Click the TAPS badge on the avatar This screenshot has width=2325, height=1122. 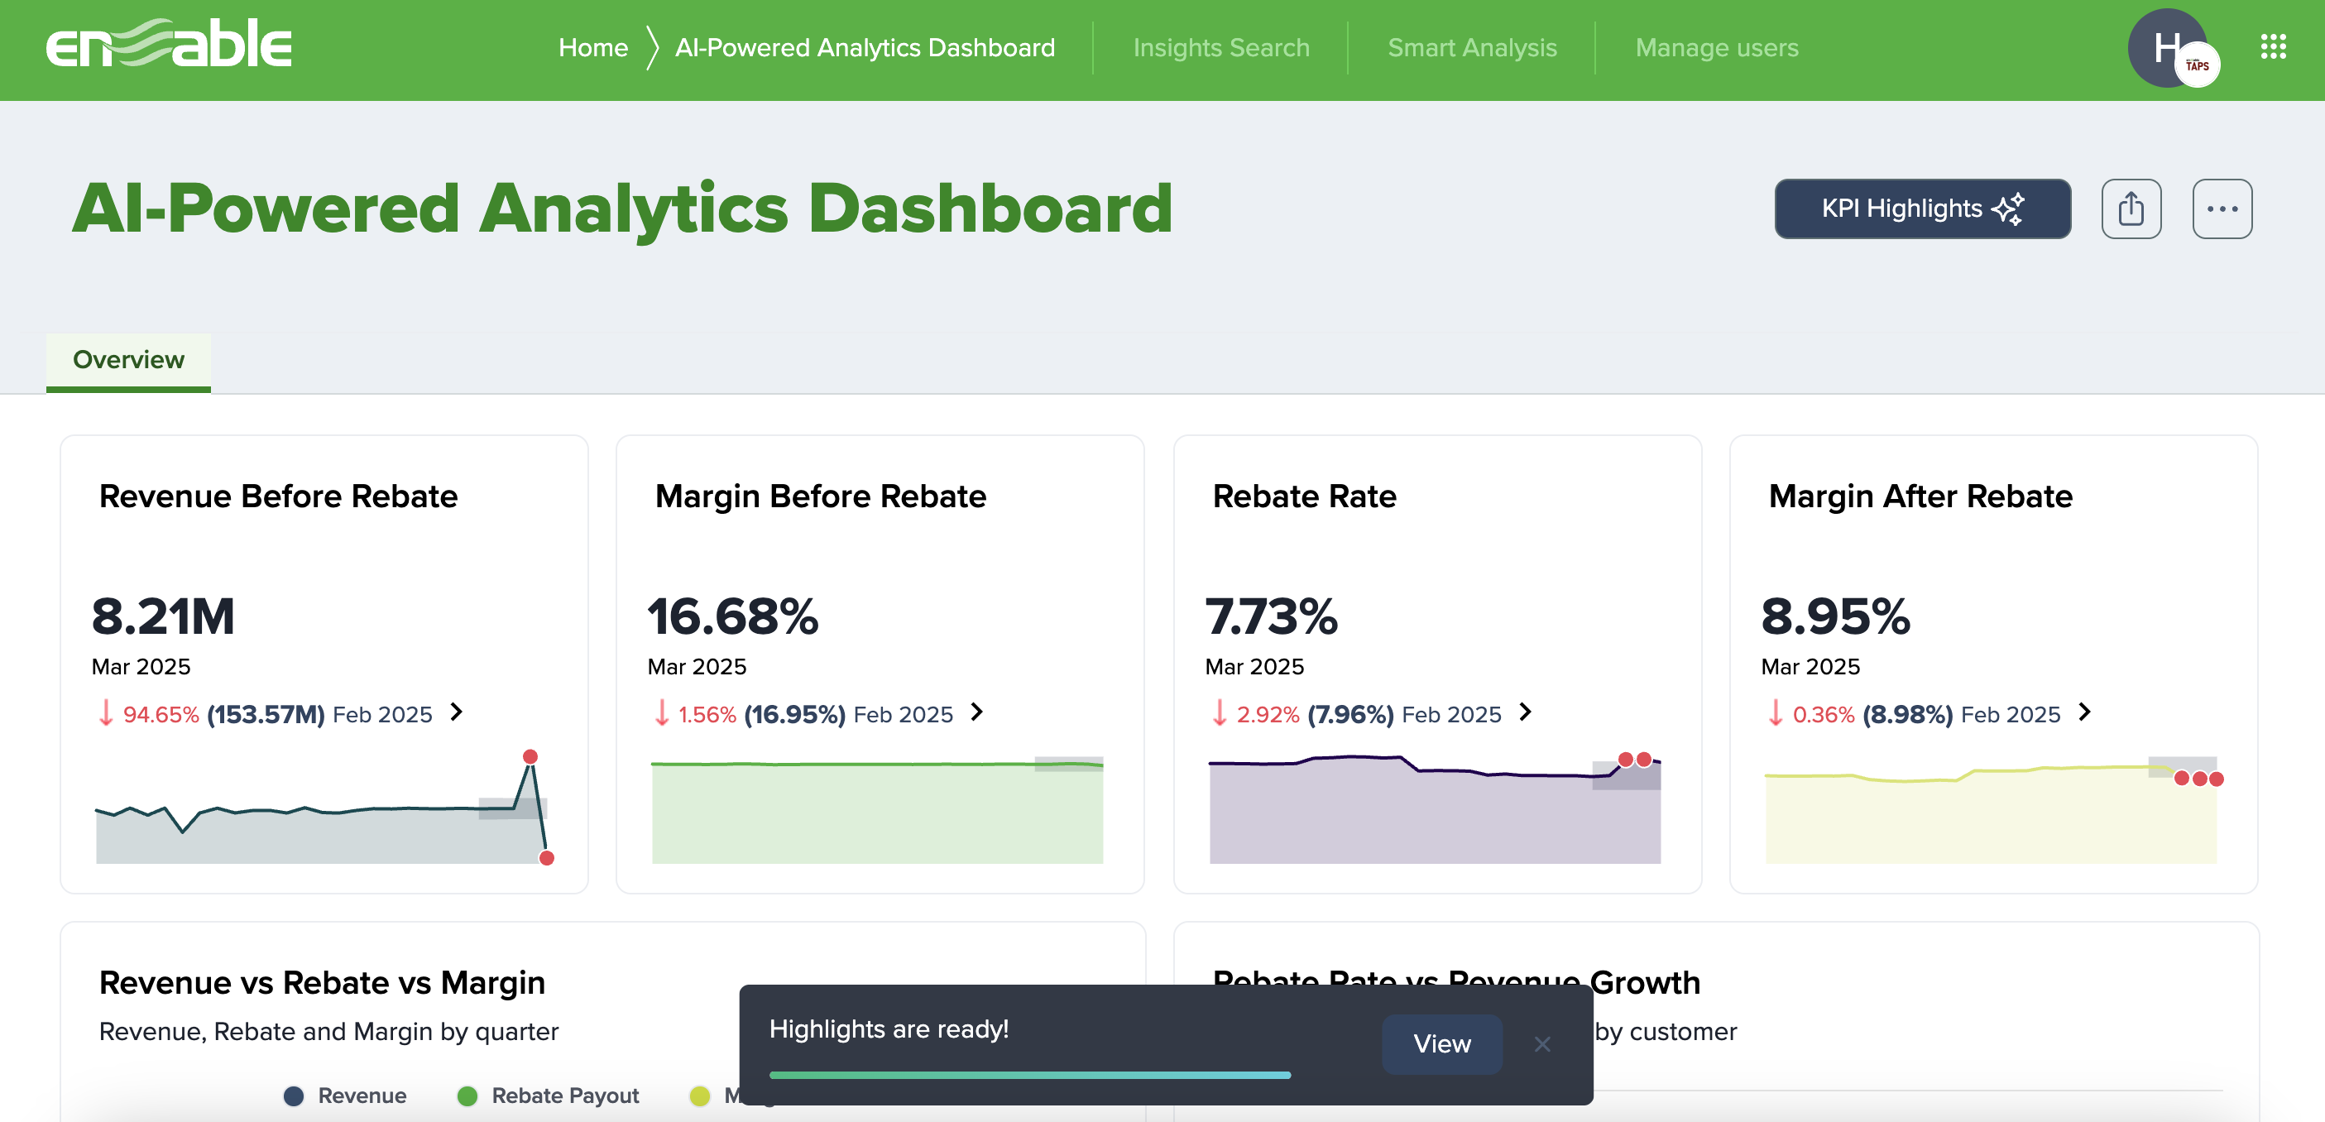2197,64
